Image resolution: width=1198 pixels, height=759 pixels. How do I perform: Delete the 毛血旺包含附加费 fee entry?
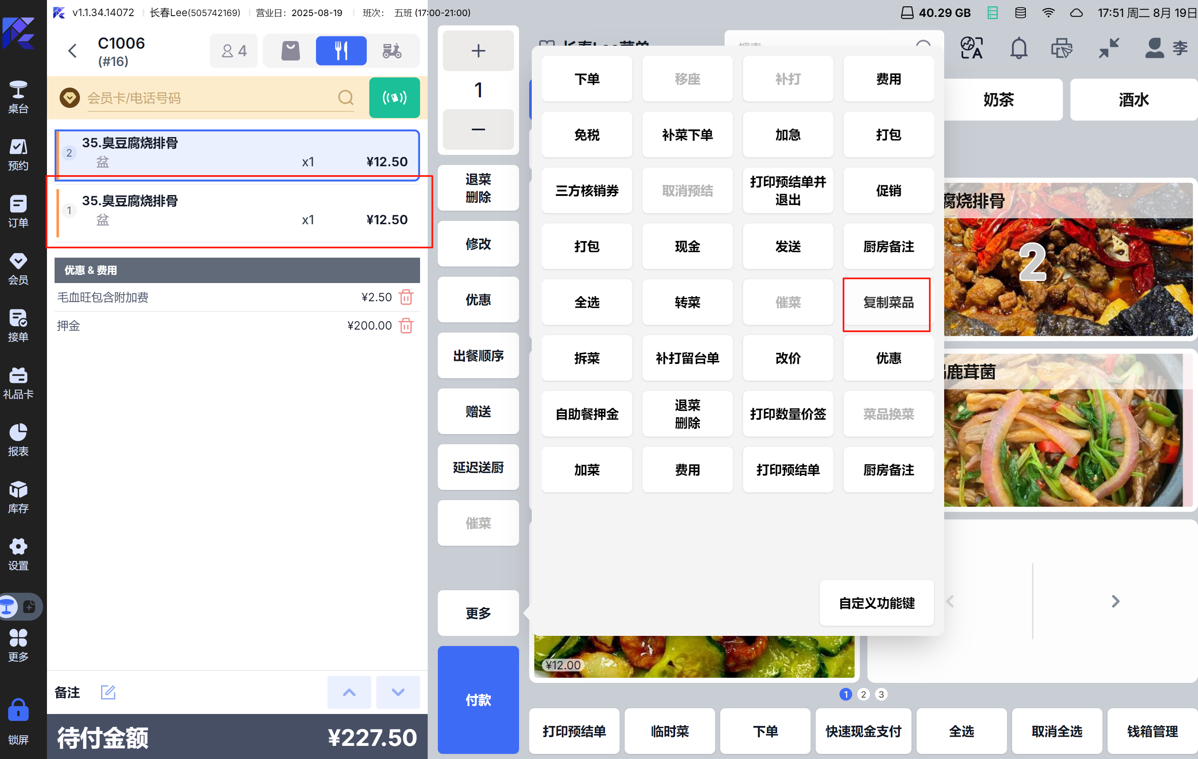[406, 297]
